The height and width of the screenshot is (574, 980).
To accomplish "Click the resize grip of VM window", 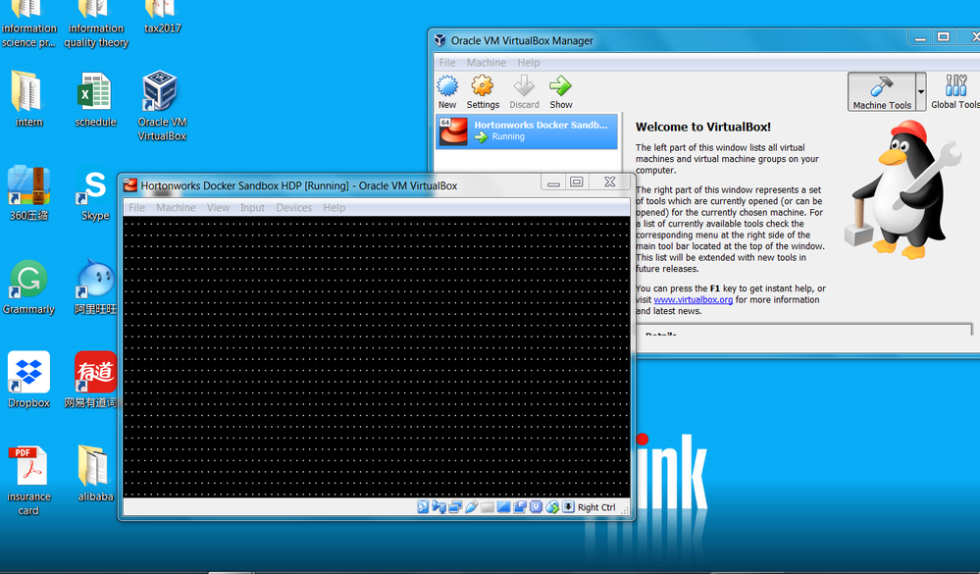I will tap(625, 511).
